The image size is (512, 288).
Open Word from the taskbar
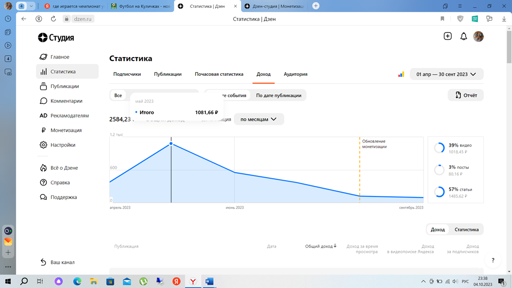tap(209, 282)
